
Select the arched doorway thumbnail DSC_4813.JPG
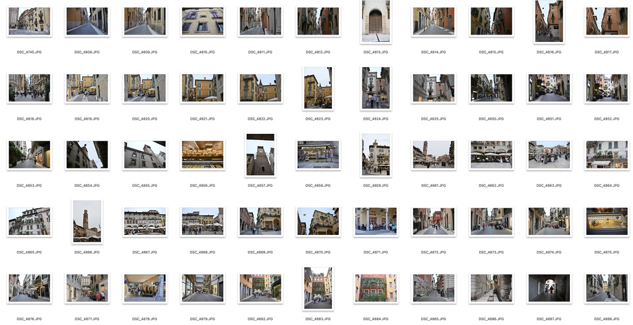click(x=375, y=21)
